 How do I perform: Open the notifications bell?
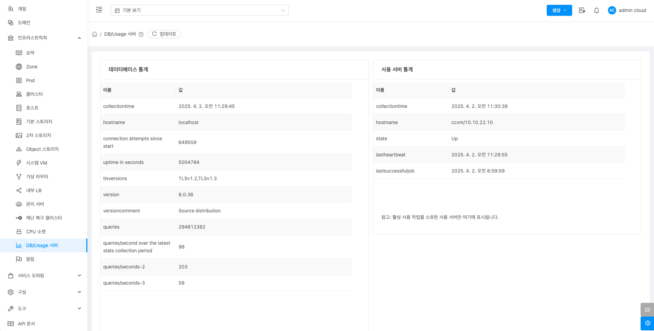(x=597, y=10)
